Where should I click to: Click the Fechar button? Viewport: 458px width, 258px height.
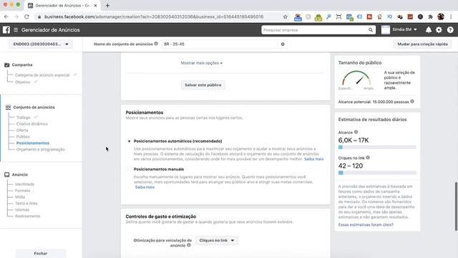[x=41, y=253]
